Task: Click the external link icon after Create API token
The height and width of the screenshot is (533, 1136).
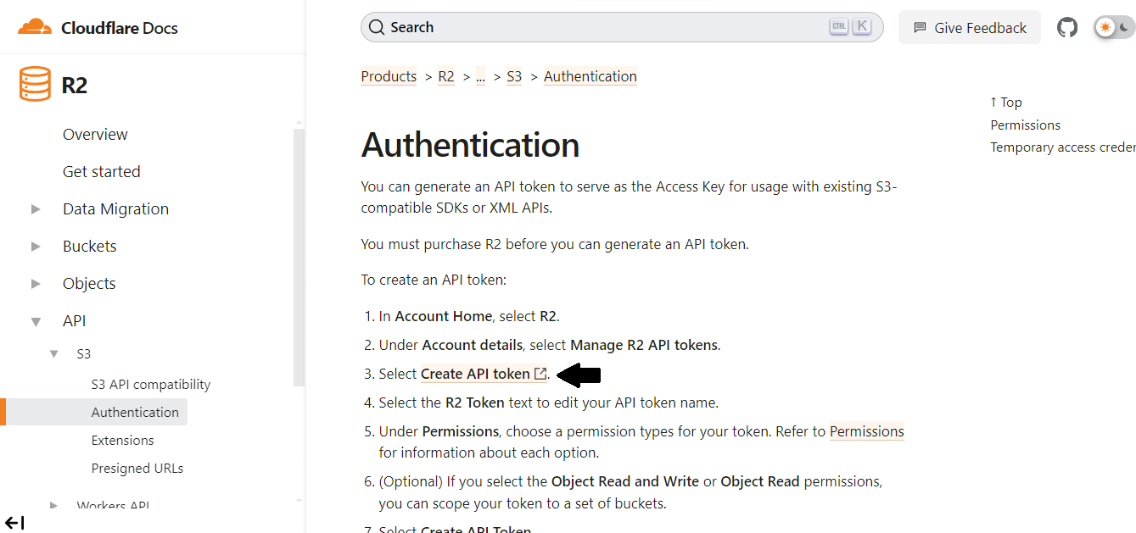Action: (541, 373)
